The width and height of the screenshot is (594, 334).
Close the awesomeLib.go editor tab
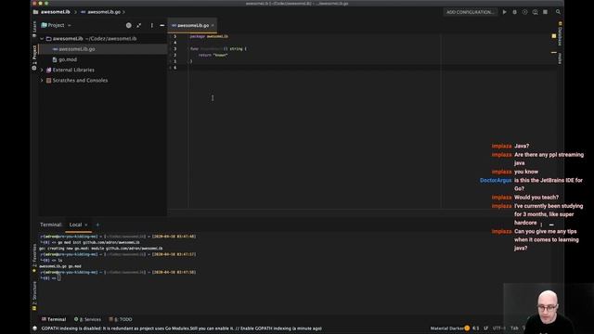click(x=213, y=25)
